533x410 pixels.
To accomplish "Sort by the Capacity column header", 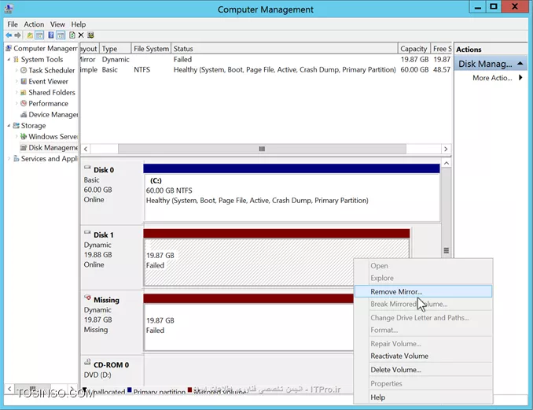I will coord(414,49).
